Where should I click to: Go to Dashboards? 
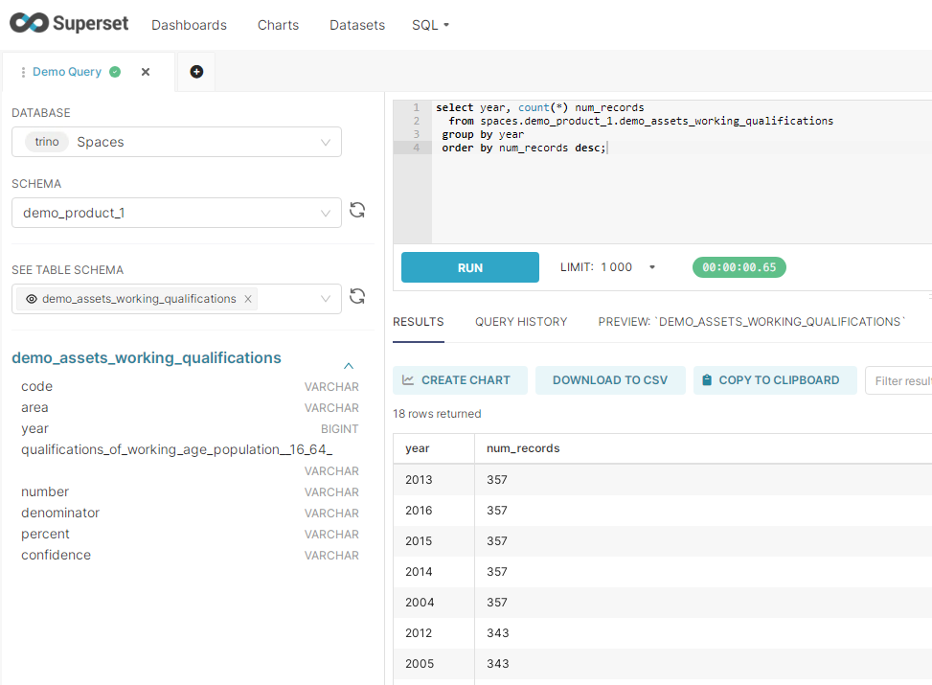189,25
